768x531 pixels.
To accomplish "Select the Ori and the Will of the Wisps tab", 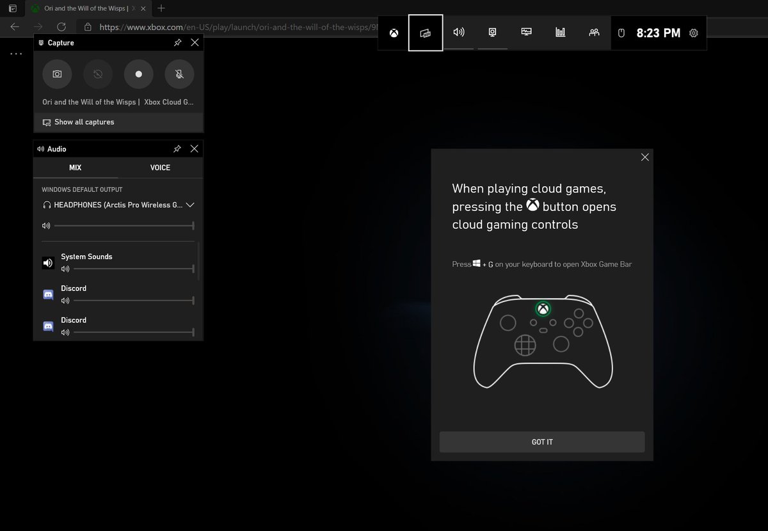I will (x=90, y=8).
